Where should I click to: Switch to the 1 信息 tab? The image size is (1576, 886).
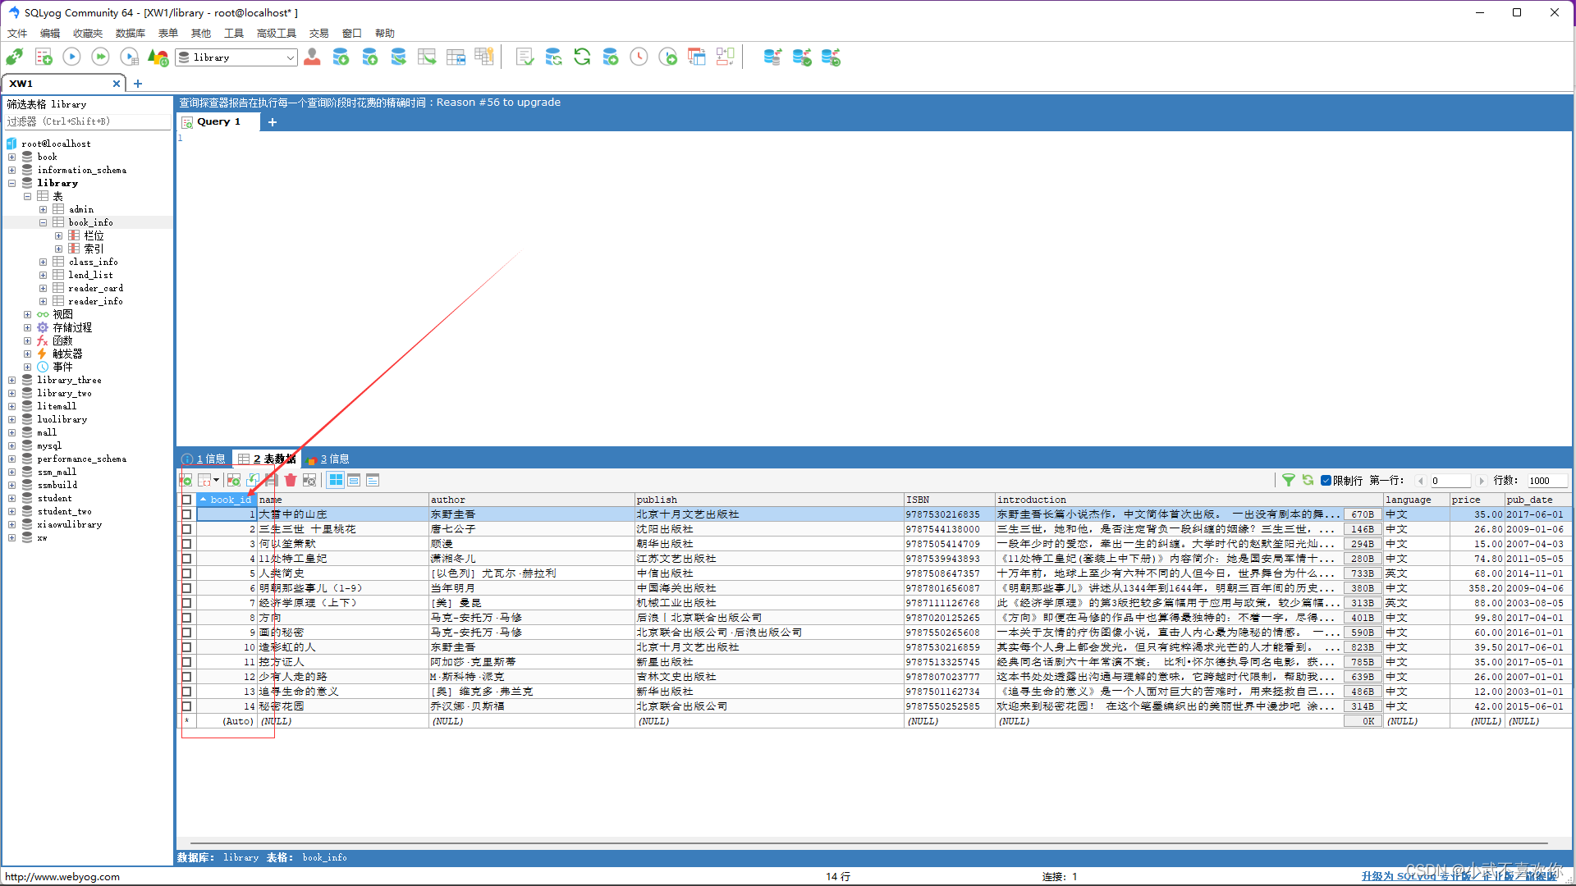pos(204,459)
